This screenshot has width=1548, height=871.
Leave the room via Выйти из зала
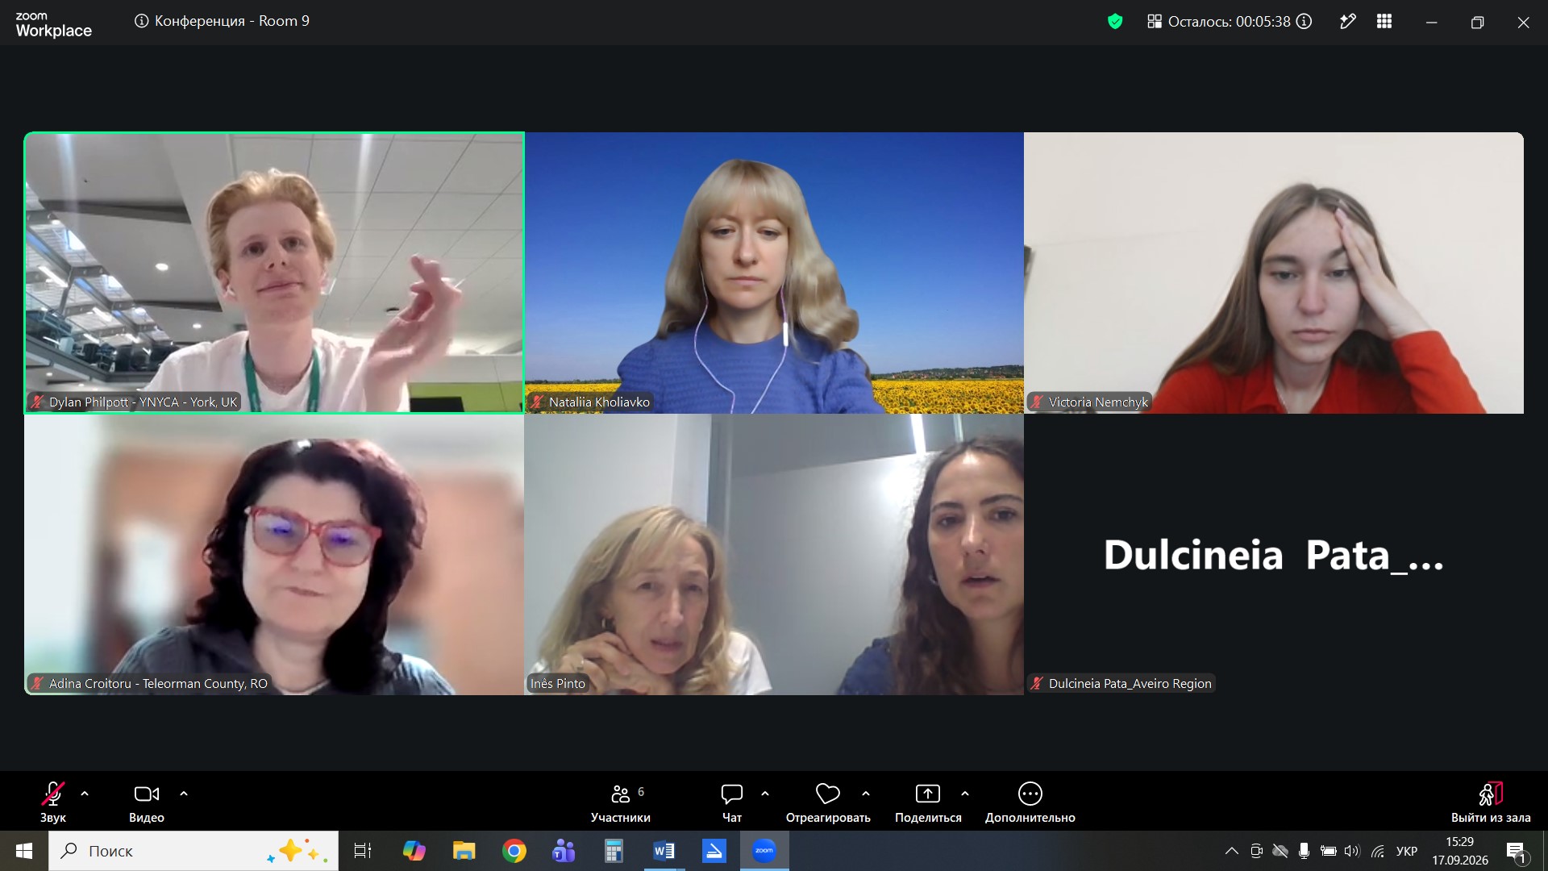click(1491, 802)
